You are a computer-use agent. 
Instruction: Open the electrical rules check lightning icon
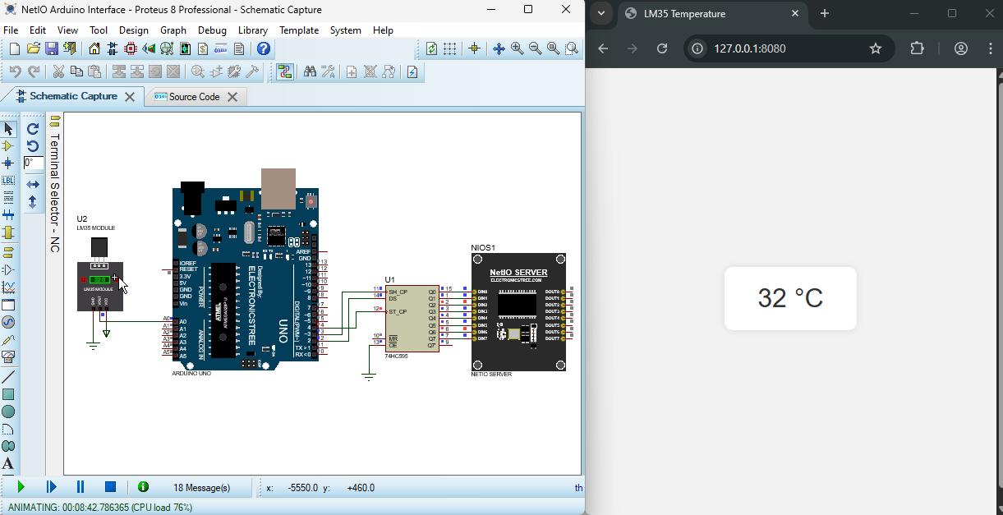[412, 72]
